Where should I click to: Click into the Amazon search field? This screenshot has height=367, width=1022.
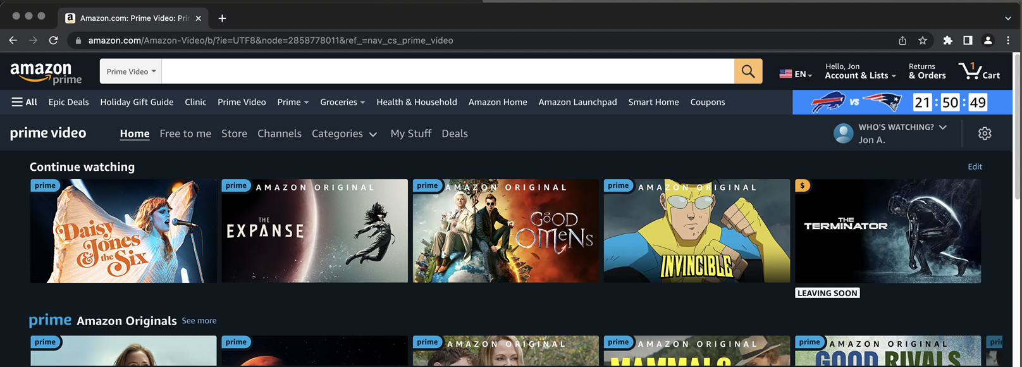448,72
